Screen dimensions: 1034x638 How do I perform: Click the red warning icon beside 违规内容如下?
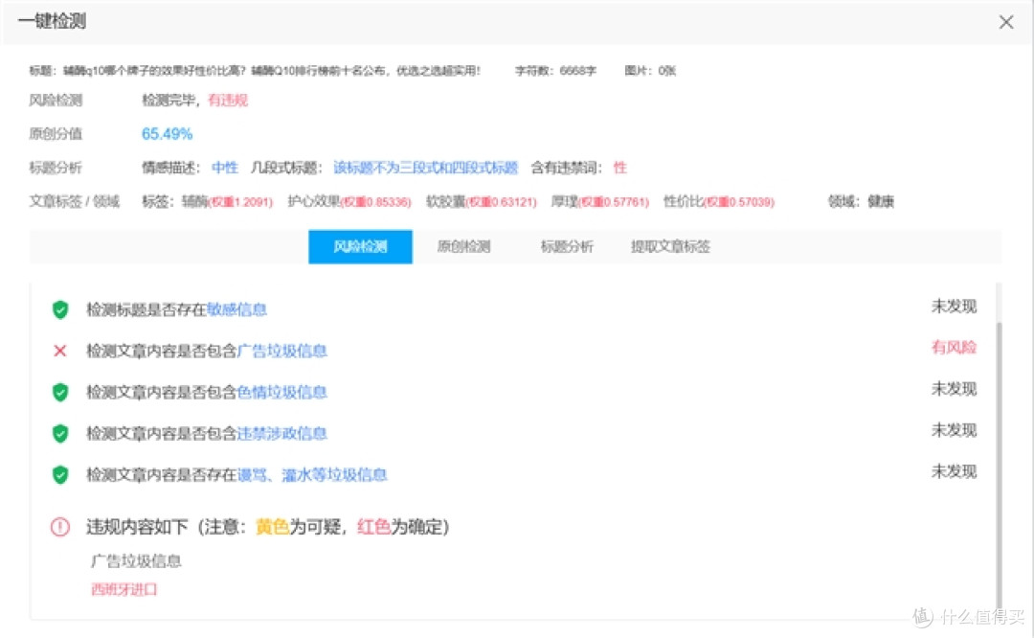(x=60, y=527)
